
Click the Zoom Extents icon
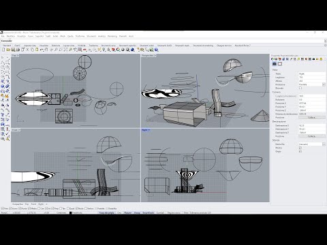click(x=65, y=50)
